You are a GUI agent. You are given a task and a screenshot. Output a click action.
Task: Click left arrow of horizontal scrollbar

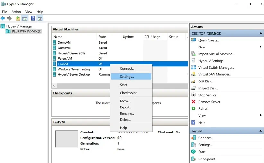coord(54,86)
